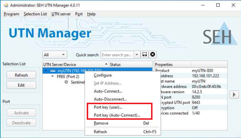
Task: Select the Sentinel device circle icon
Action: [x=66, y=82]
